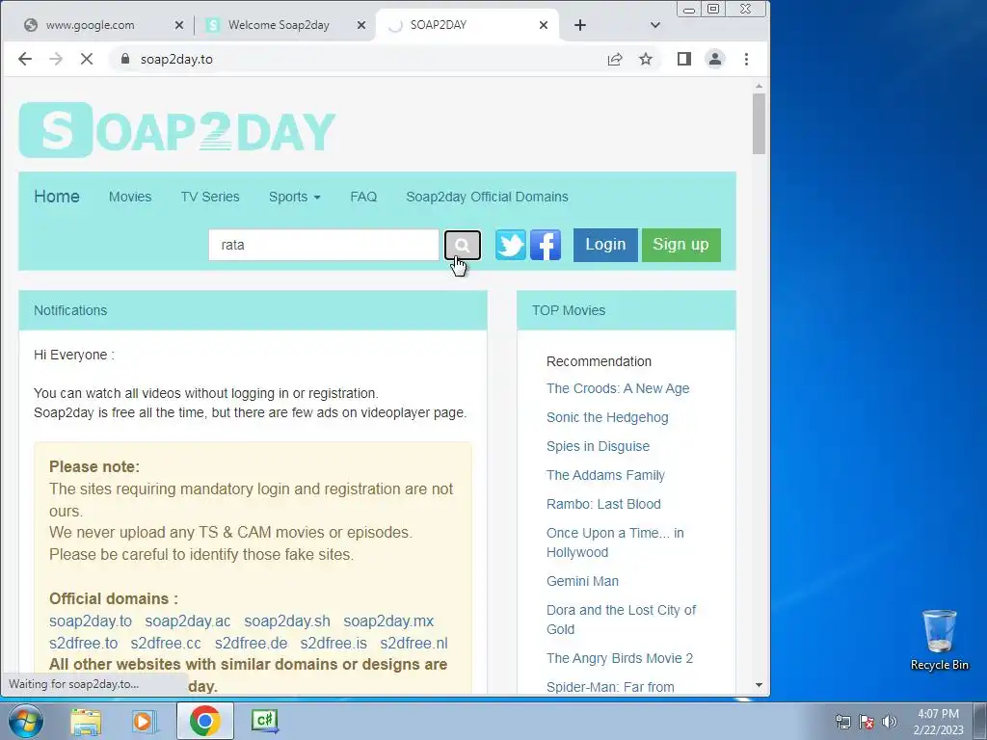Viewport: 987px width, 740px height.
Task: Go to Home in site navigation
Action: click(57, 197)
